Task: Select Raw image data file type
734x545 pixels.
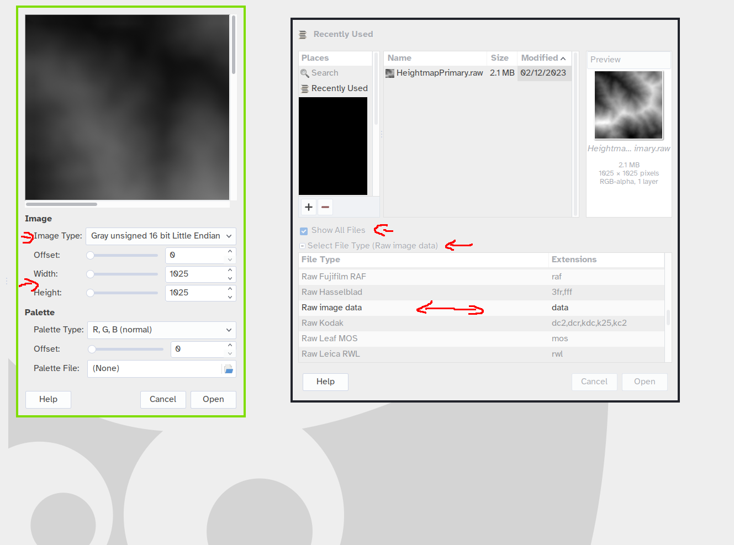Action: click(331, 308)
